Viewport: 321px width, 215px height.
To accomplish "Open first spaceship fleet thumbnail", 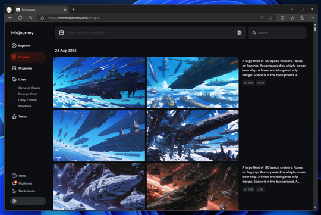I will (x=99, y=82).
